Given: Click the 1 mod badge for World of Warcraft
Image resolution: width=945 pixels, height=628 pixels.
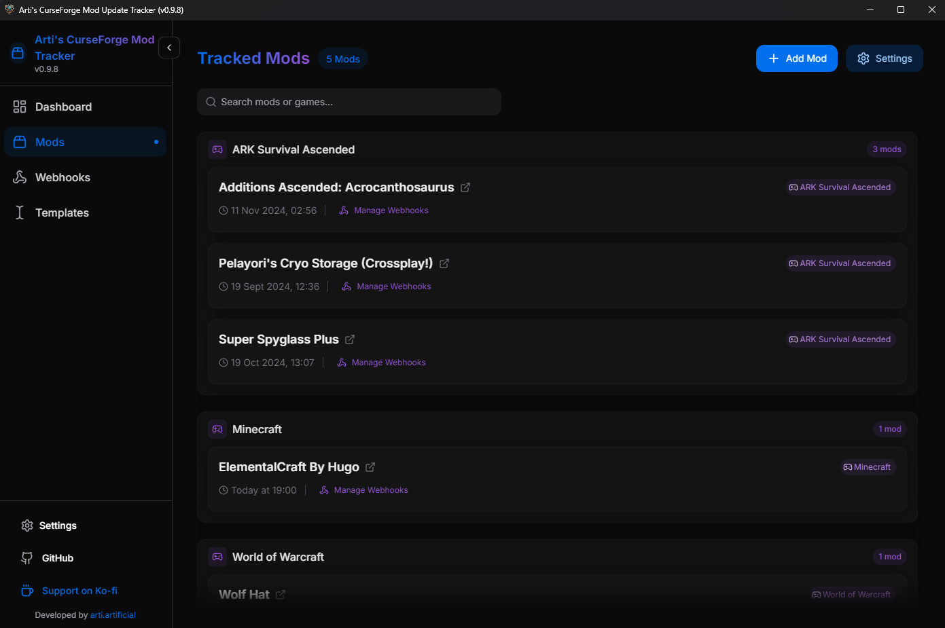Looking at the screenshot, I should (x=889, y=557).
